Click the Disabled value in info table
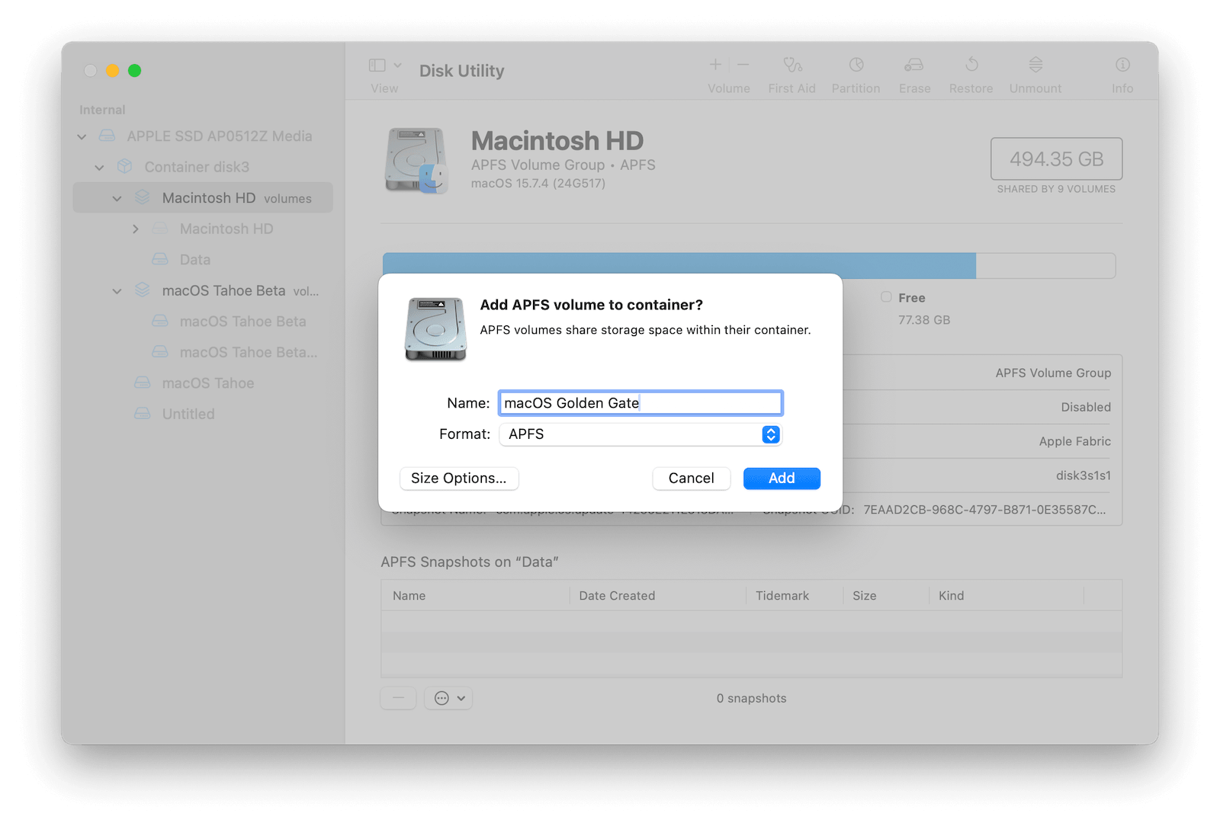 pyautogui.click(x=1086, y=407)
